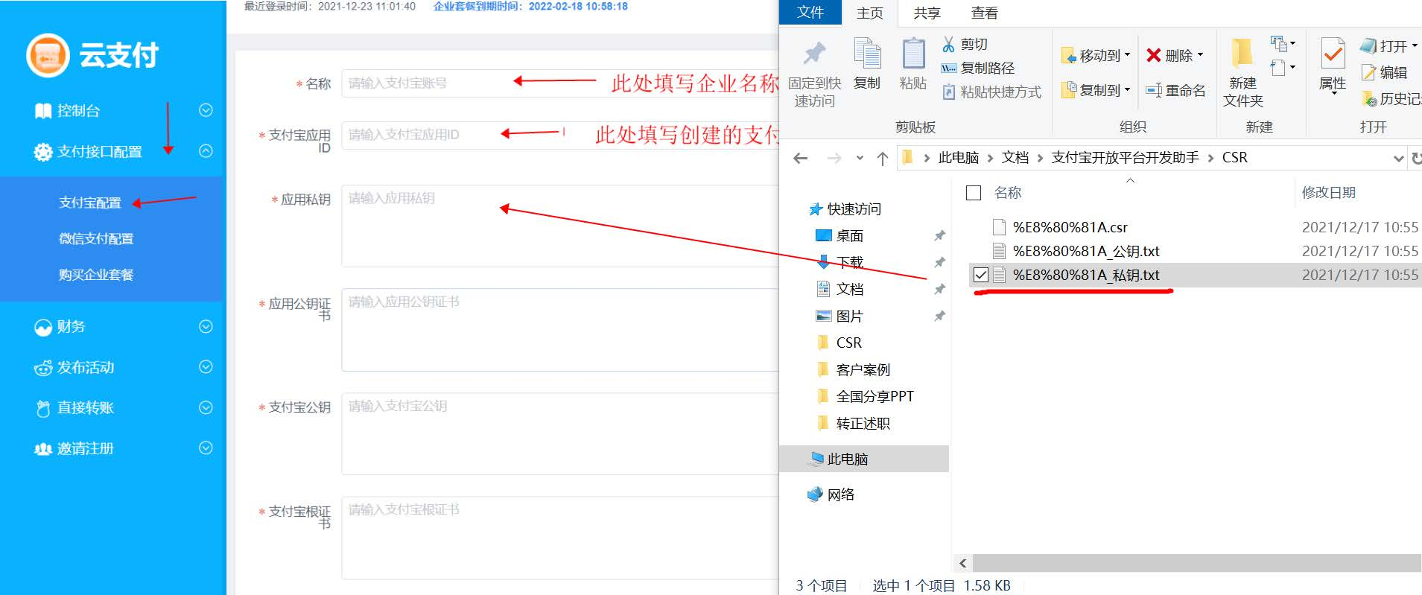Expand the 控制台 chevron
The height and width of the screenshot is (595, 1422).
(x=206, y=110)
